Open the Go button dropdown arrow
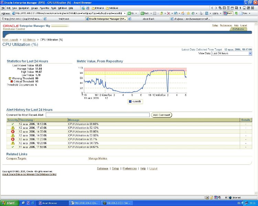Viewport: 258px width, 206px height. (136, 13)
